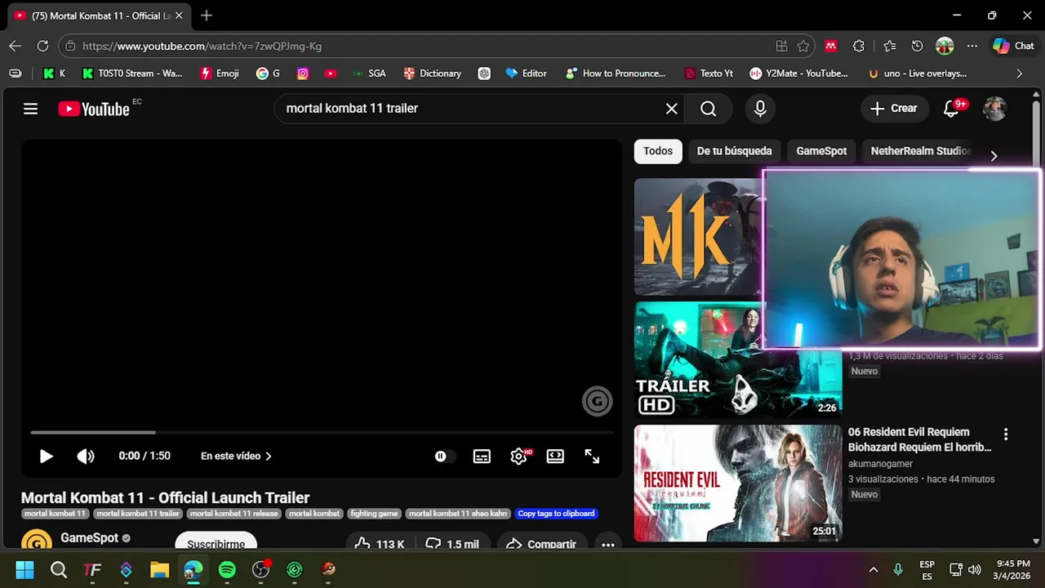Open the Windows Start menu

(x=24, y=569)
